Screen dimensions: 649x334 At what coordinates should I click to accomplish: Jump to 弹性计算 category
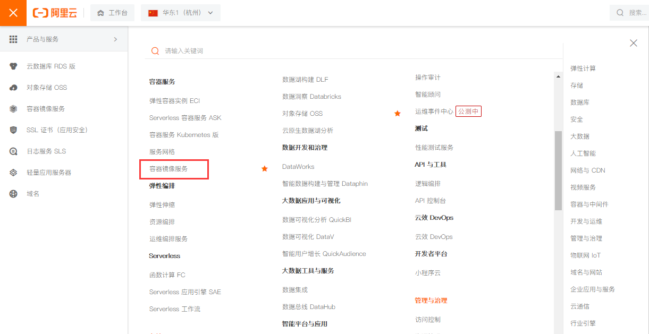point(583,68)
